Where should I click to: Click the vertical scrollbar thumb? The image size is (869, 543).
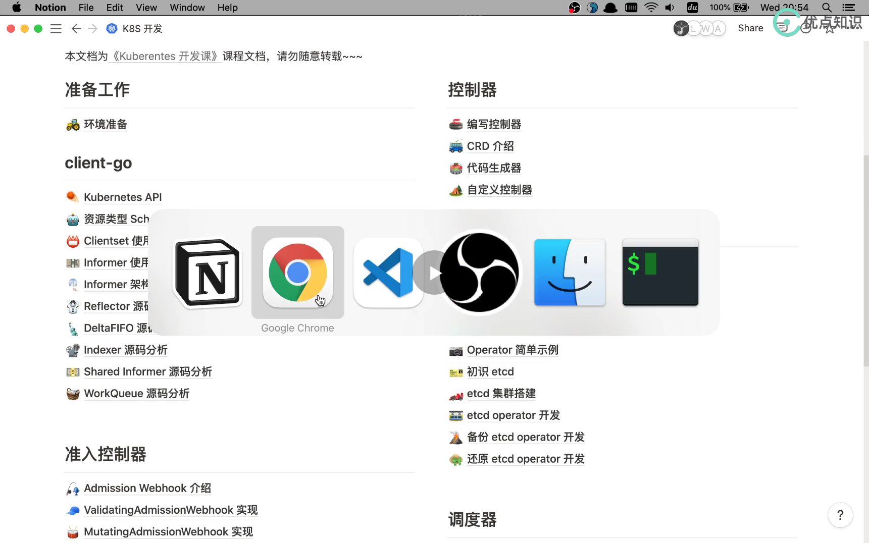click(866, 260)
